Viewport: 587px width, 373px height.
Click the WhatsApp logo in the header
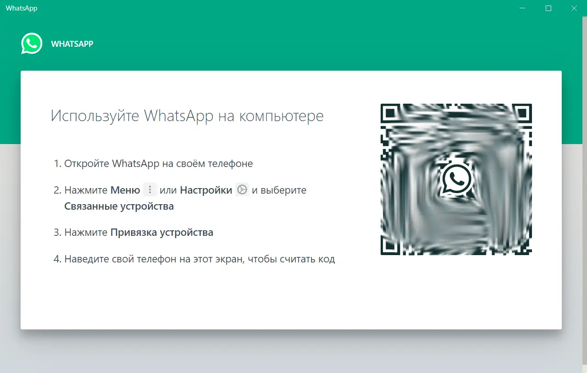[x=32, y=44]
